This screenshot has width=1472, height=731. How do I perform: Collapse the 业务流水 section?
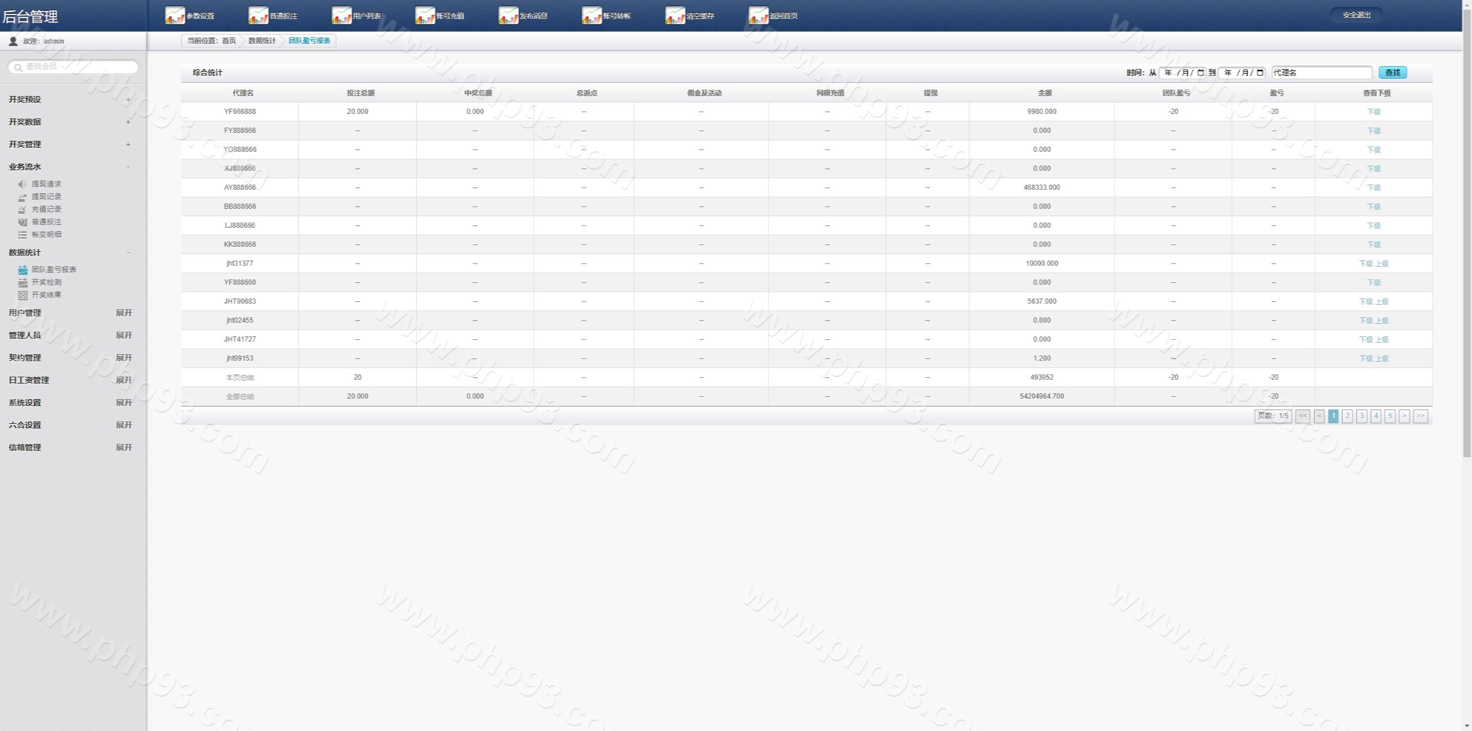[x=128, y=167]
